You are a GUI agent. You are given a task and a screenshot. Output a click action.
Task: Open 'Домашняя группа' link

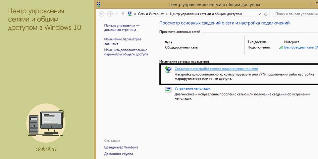click(x=119, y=154)
